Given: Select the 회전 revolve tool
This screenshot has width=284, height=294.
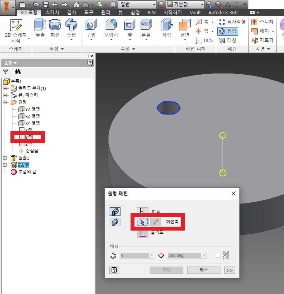Looking at the screenshot, I should point(55,28).
